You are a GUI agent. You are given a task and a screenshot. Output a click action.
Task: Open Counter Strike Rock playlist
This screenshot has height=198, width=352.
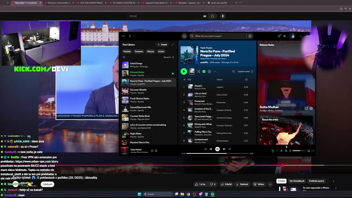(x=149, y=118)
